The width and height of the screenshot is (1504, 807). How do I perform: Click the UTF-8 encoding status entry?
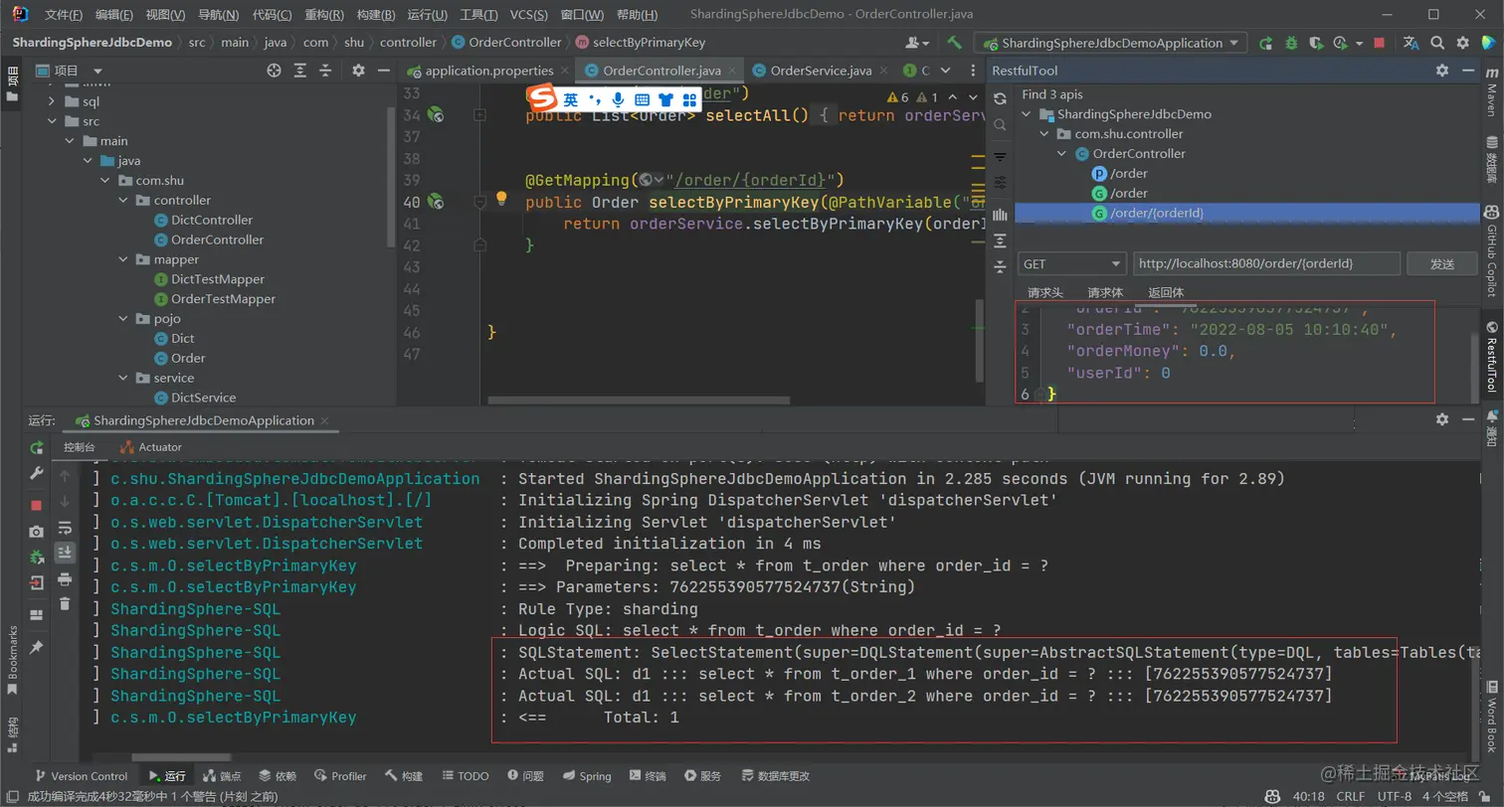1393,797
